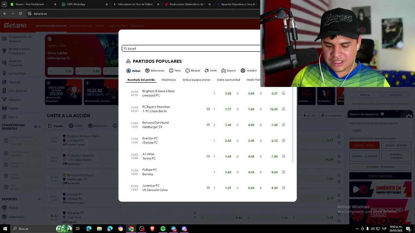Select the Tenis sport filter in popup
The width and height of the screenshot is (415, 233).
(x=175, y=71)
